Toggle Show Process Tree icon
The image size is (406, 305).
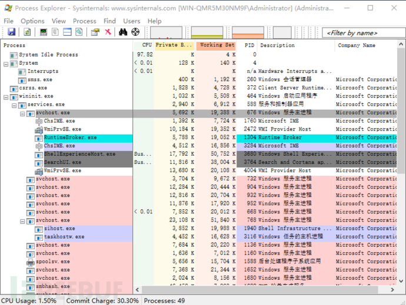click(55, 32)
